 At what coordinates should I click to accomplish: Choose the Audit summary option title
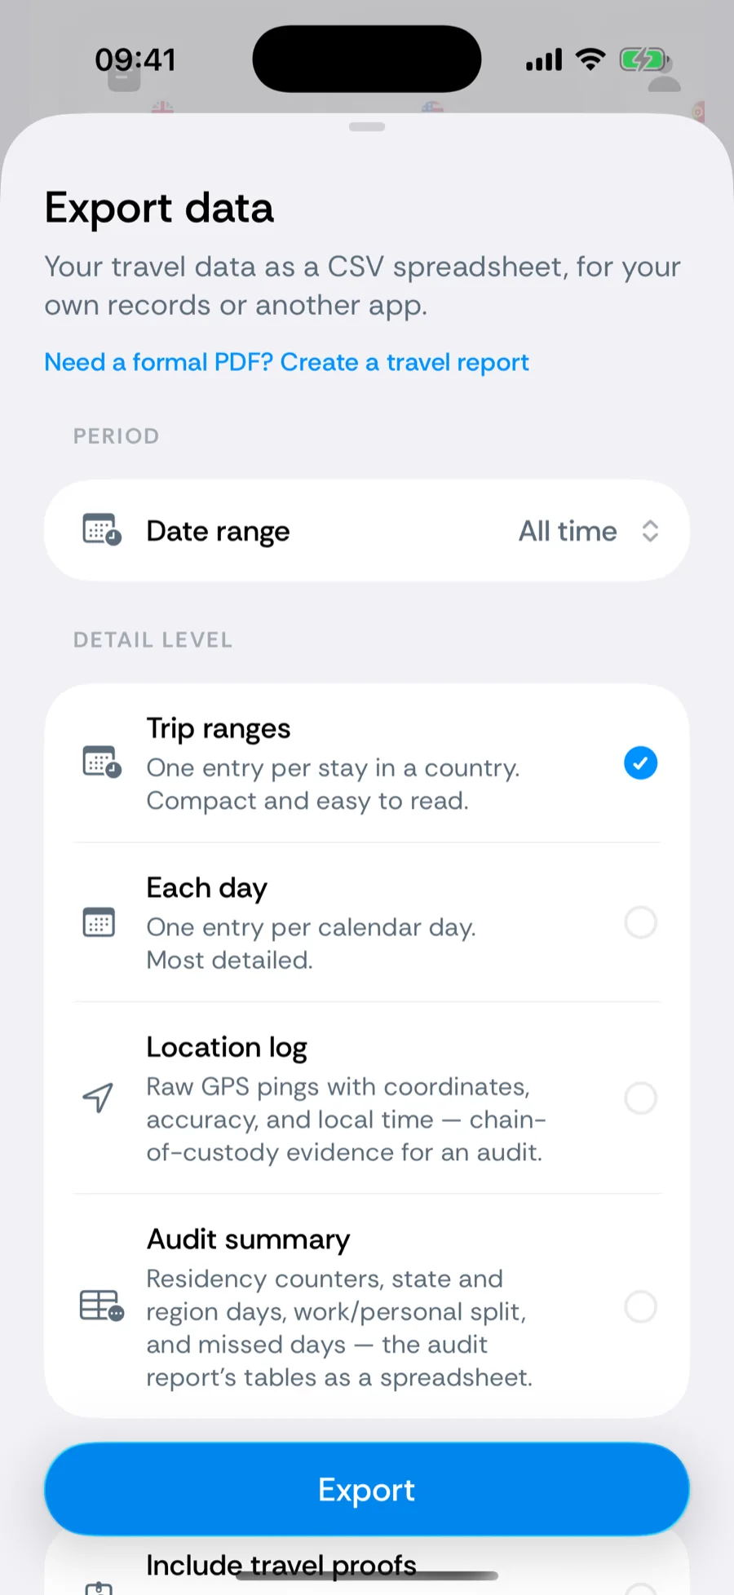[x=248, y=1239]
